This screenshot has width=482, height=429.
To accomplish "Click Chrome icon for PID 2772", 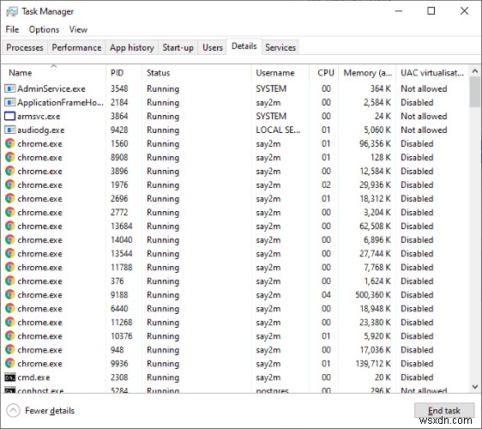I will pos(9,213).
